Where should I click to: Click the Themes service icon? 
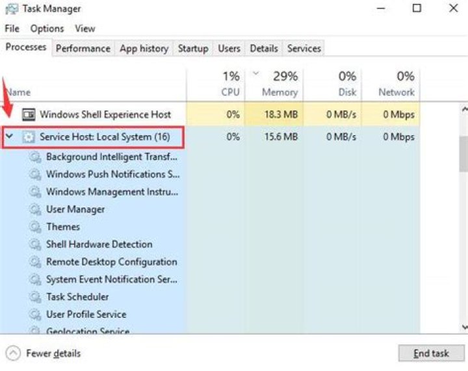[35, 227]
